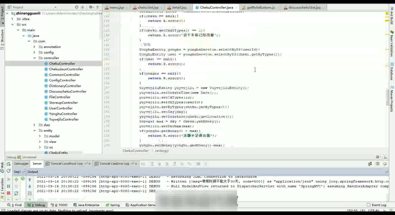Click the scroll-from-source target icon
The height and width of the screenshot is (215, 395).
(x=77, y=7)
